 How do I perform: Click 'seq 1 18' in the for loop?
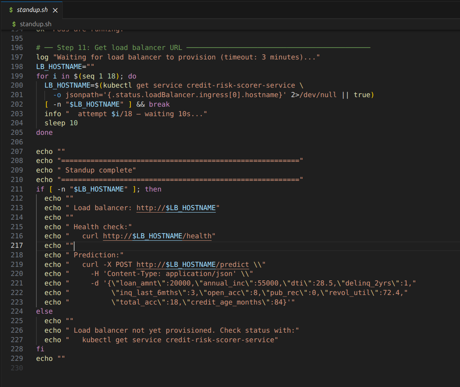[99, 76]
